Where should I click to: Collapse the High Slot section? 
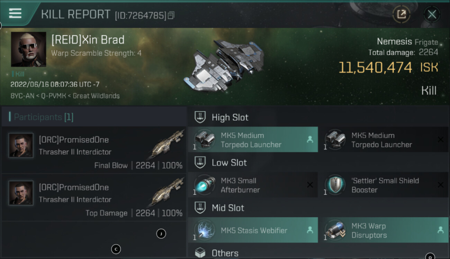coord(230,117)
